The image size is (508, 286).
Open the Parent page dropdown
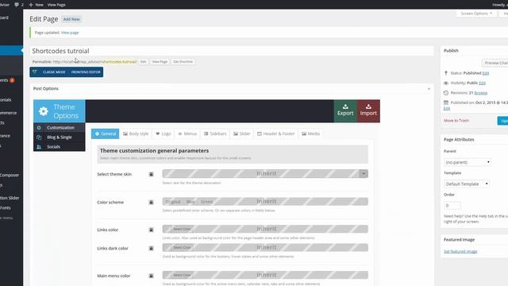tap(468, 162)
